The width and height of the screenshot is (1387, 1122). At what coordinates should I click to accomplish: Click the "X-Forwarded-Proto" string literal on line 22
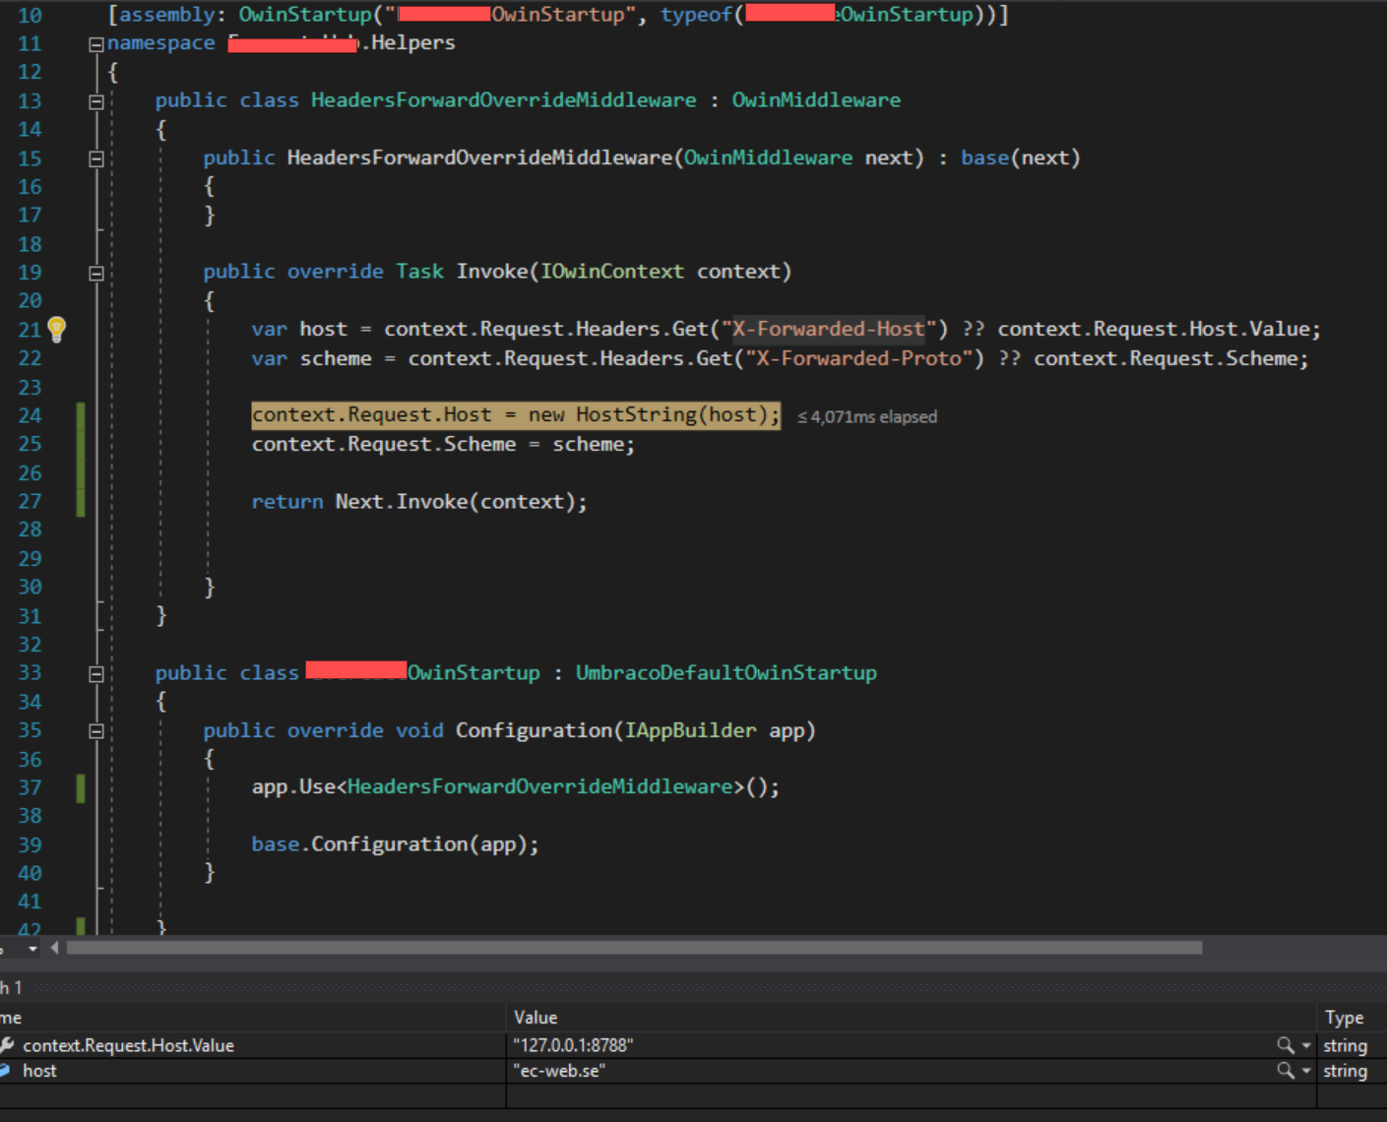pos(865,359)
